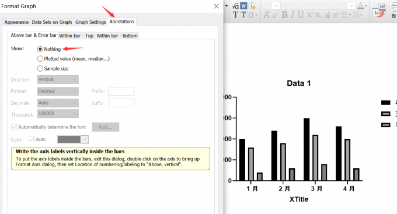
Task: Select the Data 1 graph title
Action: 299,83
